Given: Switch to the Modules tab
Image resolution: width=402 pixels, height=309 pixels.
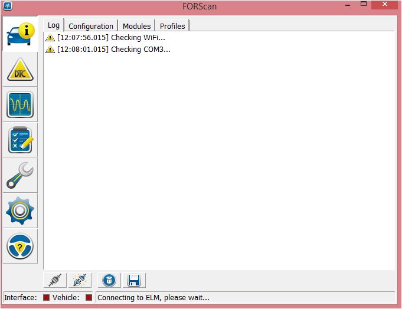Looking at the screenshot, I should (136, 26).
